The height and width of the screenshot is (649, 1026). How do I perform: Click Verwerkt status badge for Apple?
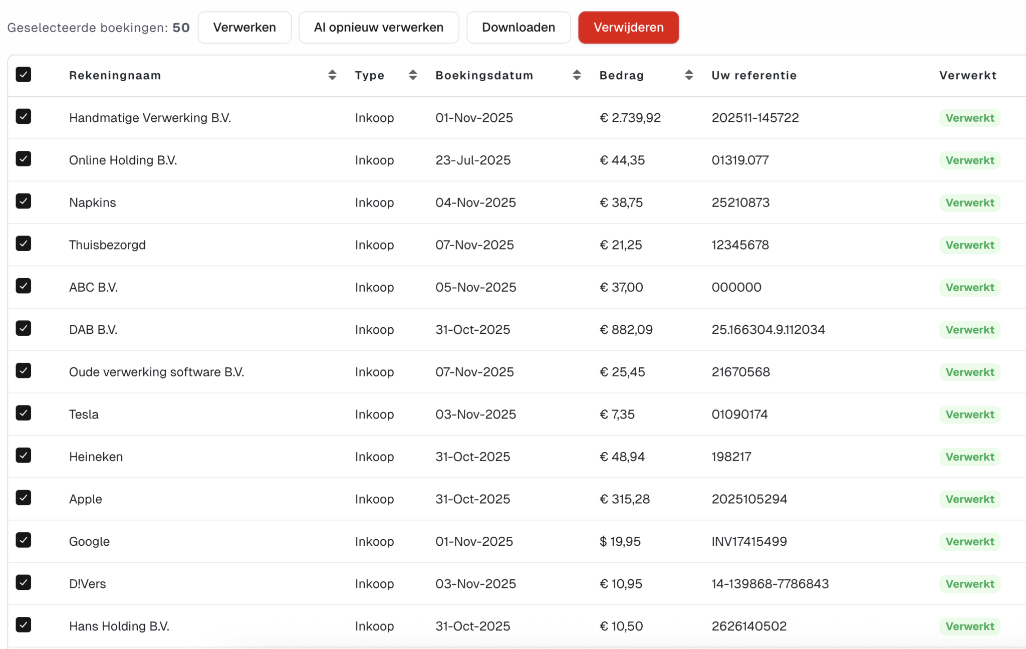pos(969,499)
